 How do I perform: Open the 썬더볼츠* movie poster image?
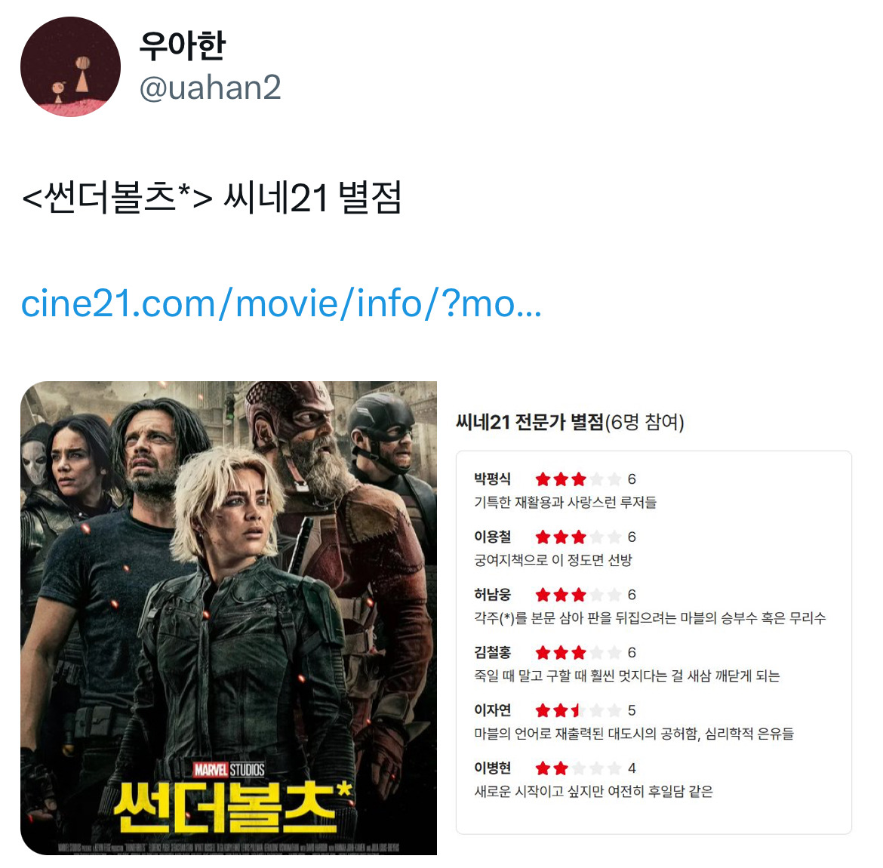[x=229, y=618]
